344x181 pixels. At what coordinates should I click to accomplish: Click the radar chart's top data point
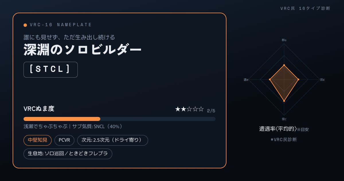pyautogui.click(x=284, y=65)
